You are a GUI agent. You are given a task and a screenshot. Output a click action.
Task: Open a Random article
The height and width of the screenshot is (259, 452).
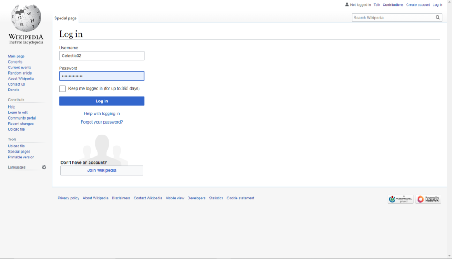tap(20, 73)
